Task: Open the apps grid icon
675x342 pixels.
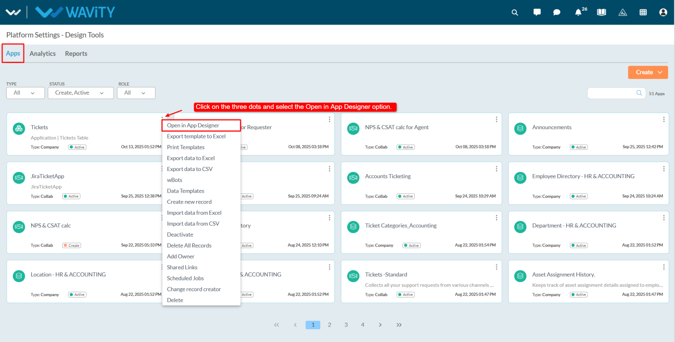Action: 643,12
